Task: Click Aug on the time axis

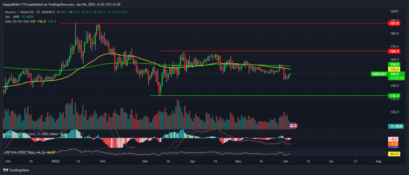Action: 379,161
